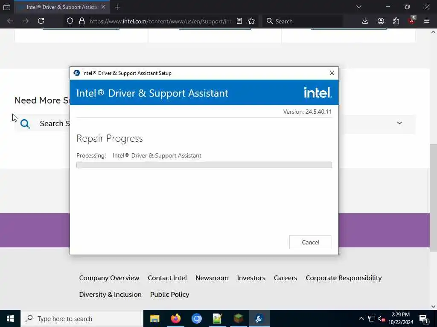Open tracking protection shield icon
The width and height of the screenshot is (437, 327).
70,21
